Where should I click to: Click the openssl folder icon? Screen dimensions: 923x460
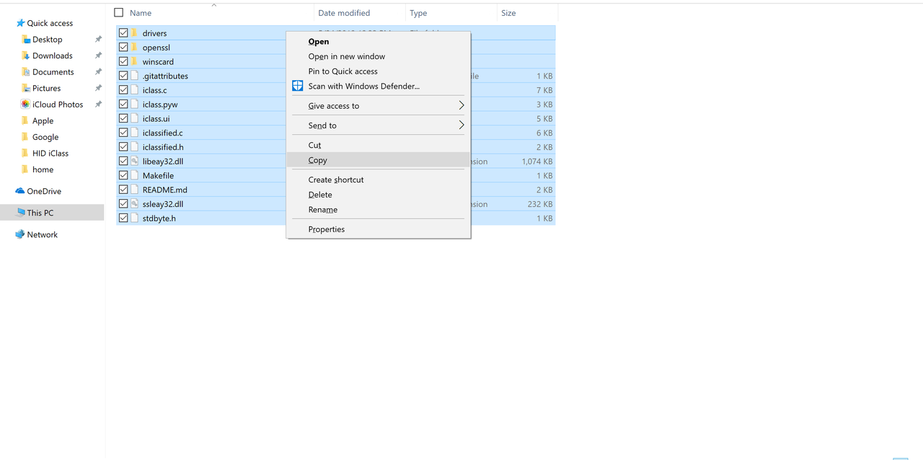pyautogui.click(x=135, y=48)
